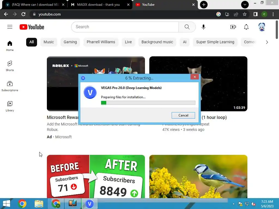This screenshot has height=209, width=279.
Task: Click the YouTube logo
Action: coord(32,27)
